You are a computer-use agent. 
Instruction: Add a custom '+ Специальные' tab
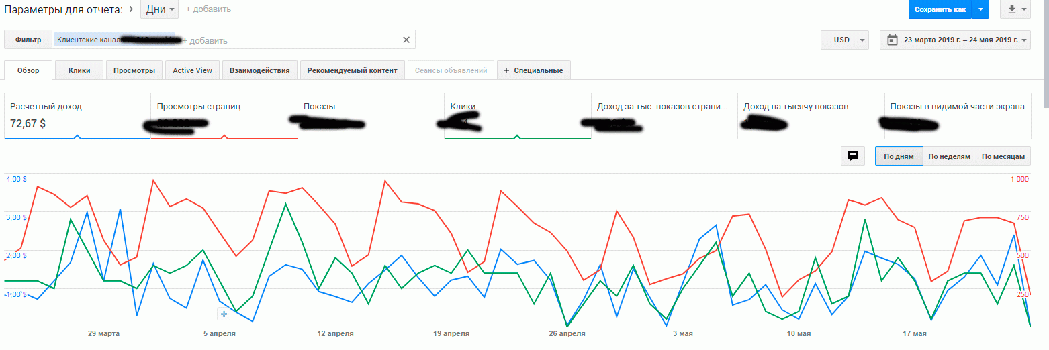533,70
